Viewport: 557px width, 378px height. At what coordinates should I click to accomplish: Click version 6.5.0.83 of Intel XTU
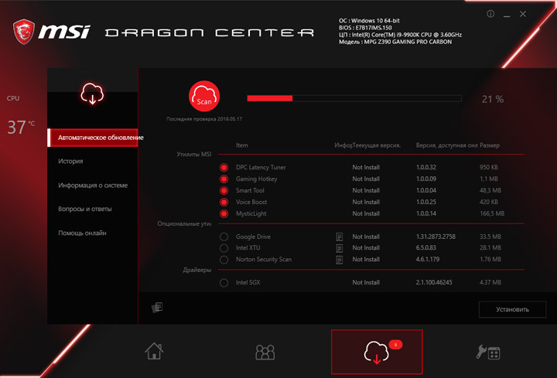[426, 247]
